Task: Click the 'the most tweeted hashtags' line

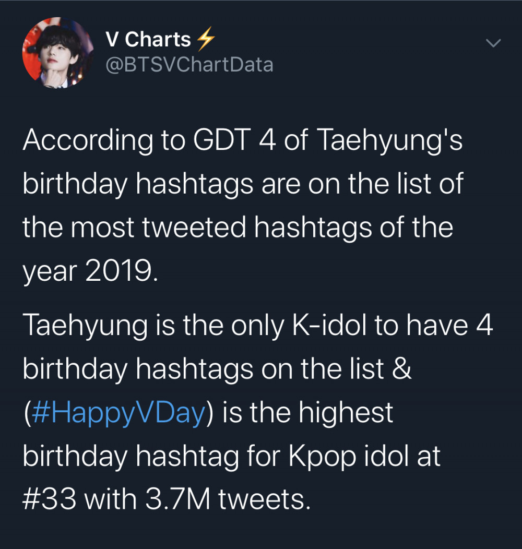Action: tap(238, 228)
